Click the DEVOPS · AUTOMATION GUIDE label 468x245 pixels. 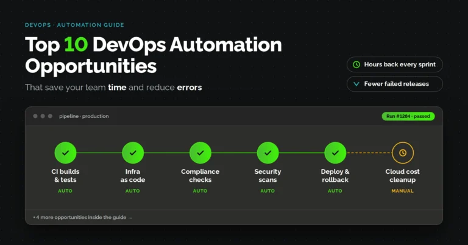tap(74, 25)
